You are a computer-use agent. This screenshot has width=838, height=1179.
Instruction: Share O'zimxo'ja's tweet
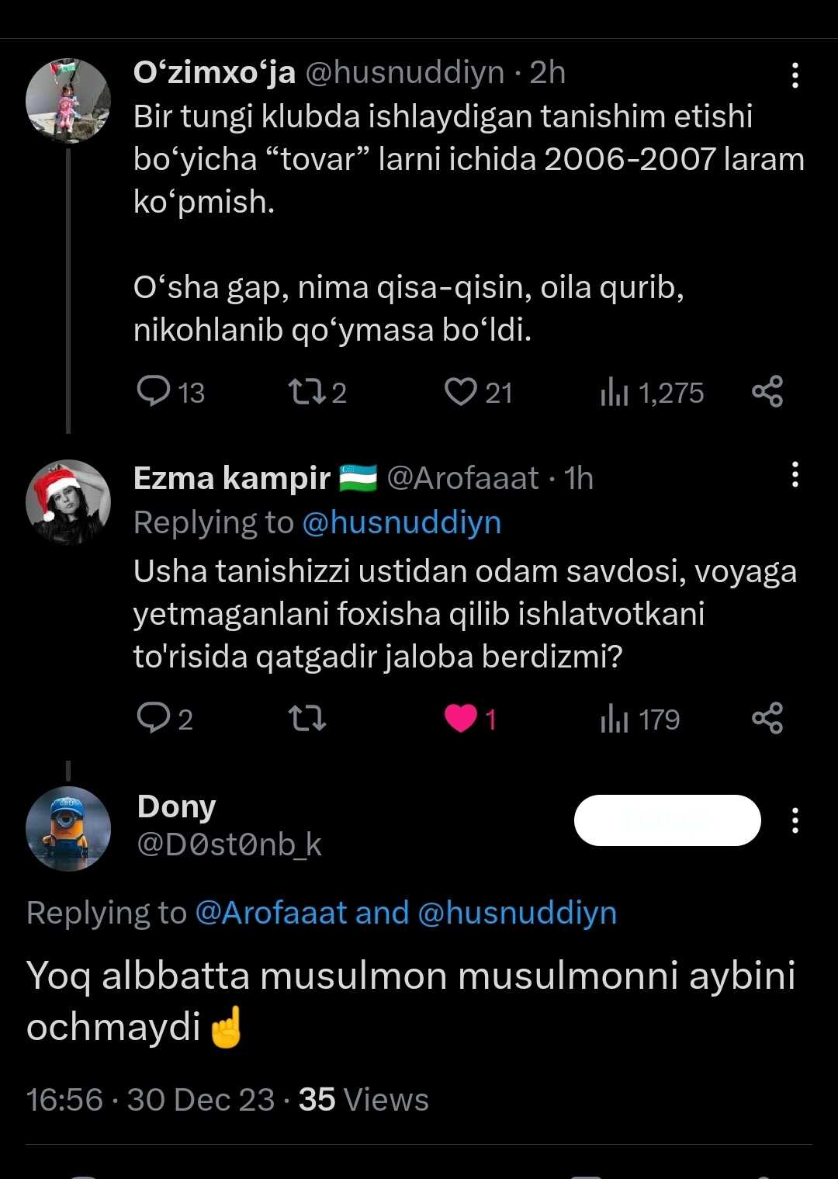767,392
